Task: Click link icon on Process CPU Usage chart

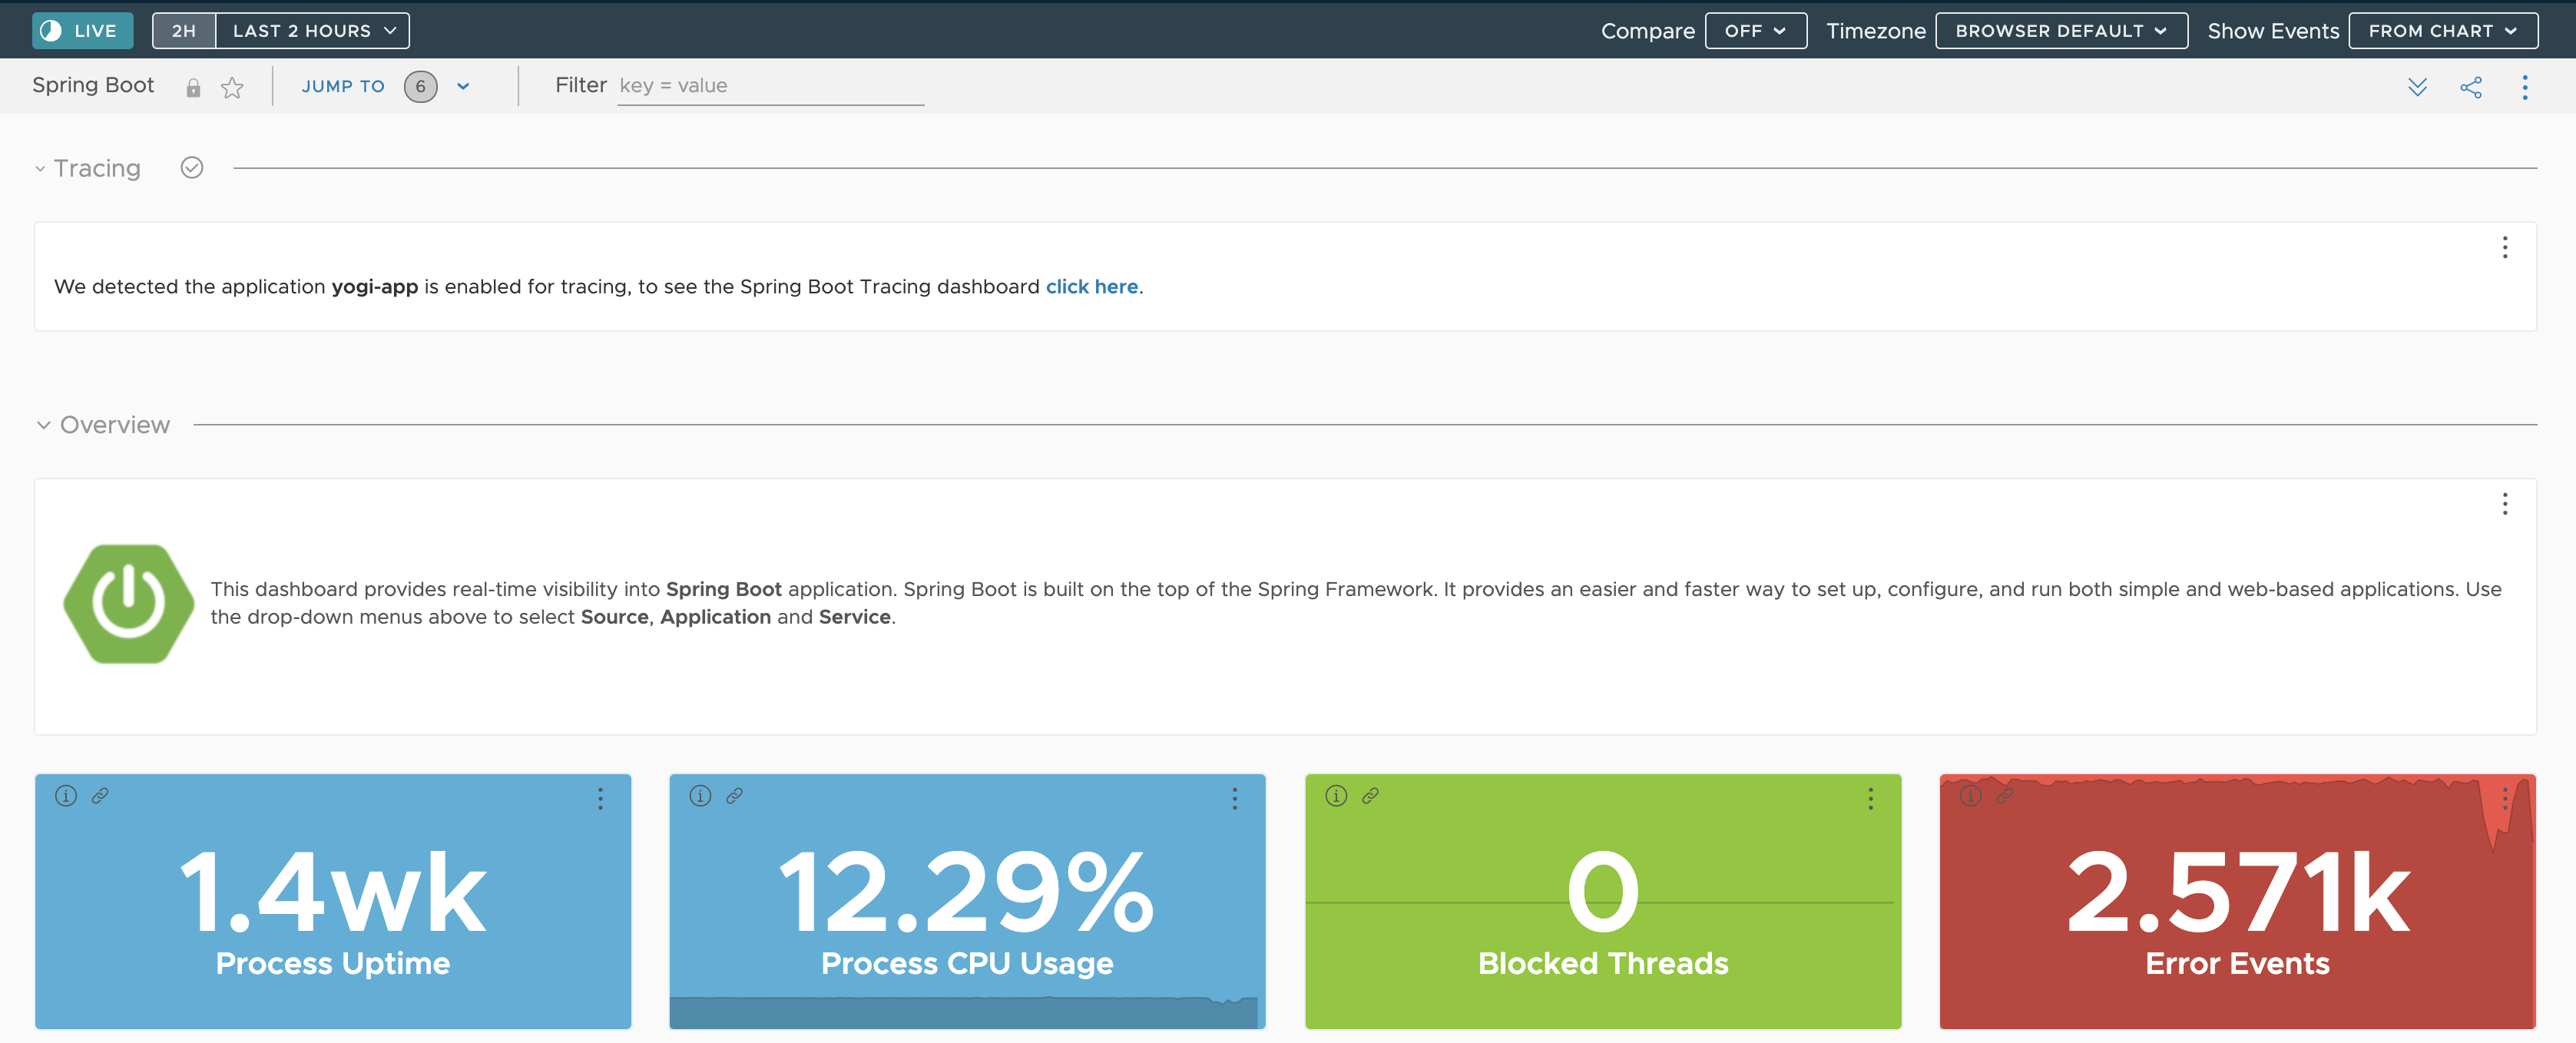Action: click(734, 796)
